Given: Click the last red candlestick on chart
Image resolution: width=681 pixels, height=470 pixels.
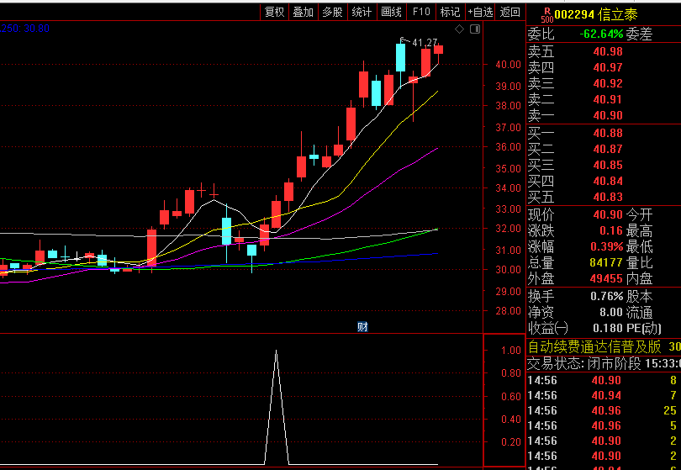Looking at the screenshot, I should (438, 49).
